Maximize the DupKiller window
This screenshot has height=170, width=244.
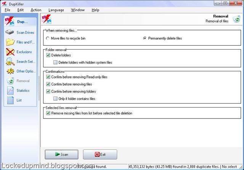[x=225, y=3]
